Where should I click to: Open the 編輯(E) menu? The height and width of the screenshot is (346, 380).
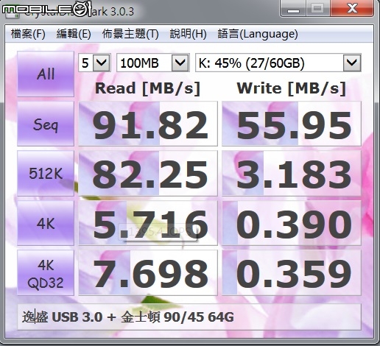tap(74, 34)
